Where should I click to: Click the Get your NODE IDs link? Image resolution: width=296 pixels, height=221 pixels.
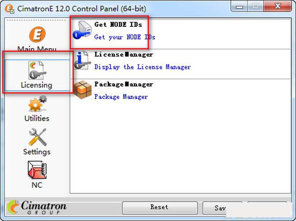125,37
